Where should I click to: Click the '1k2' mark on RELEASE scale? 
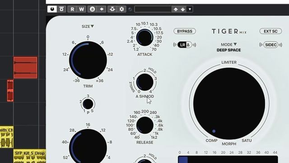point(154,137)
